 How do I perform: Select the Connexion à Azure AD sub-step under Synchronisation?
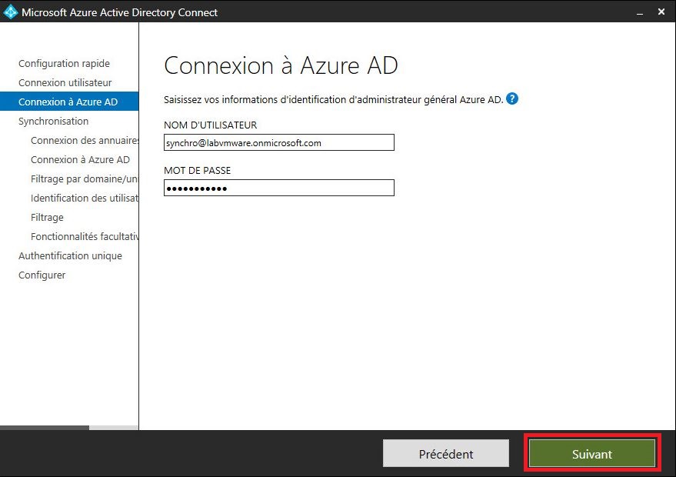coord(80,159)
